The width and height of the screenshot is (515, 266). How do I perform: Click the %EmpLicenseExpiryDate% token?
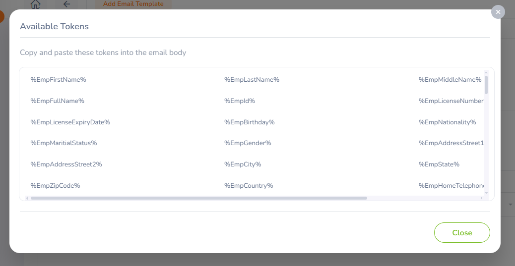point(70,122)
